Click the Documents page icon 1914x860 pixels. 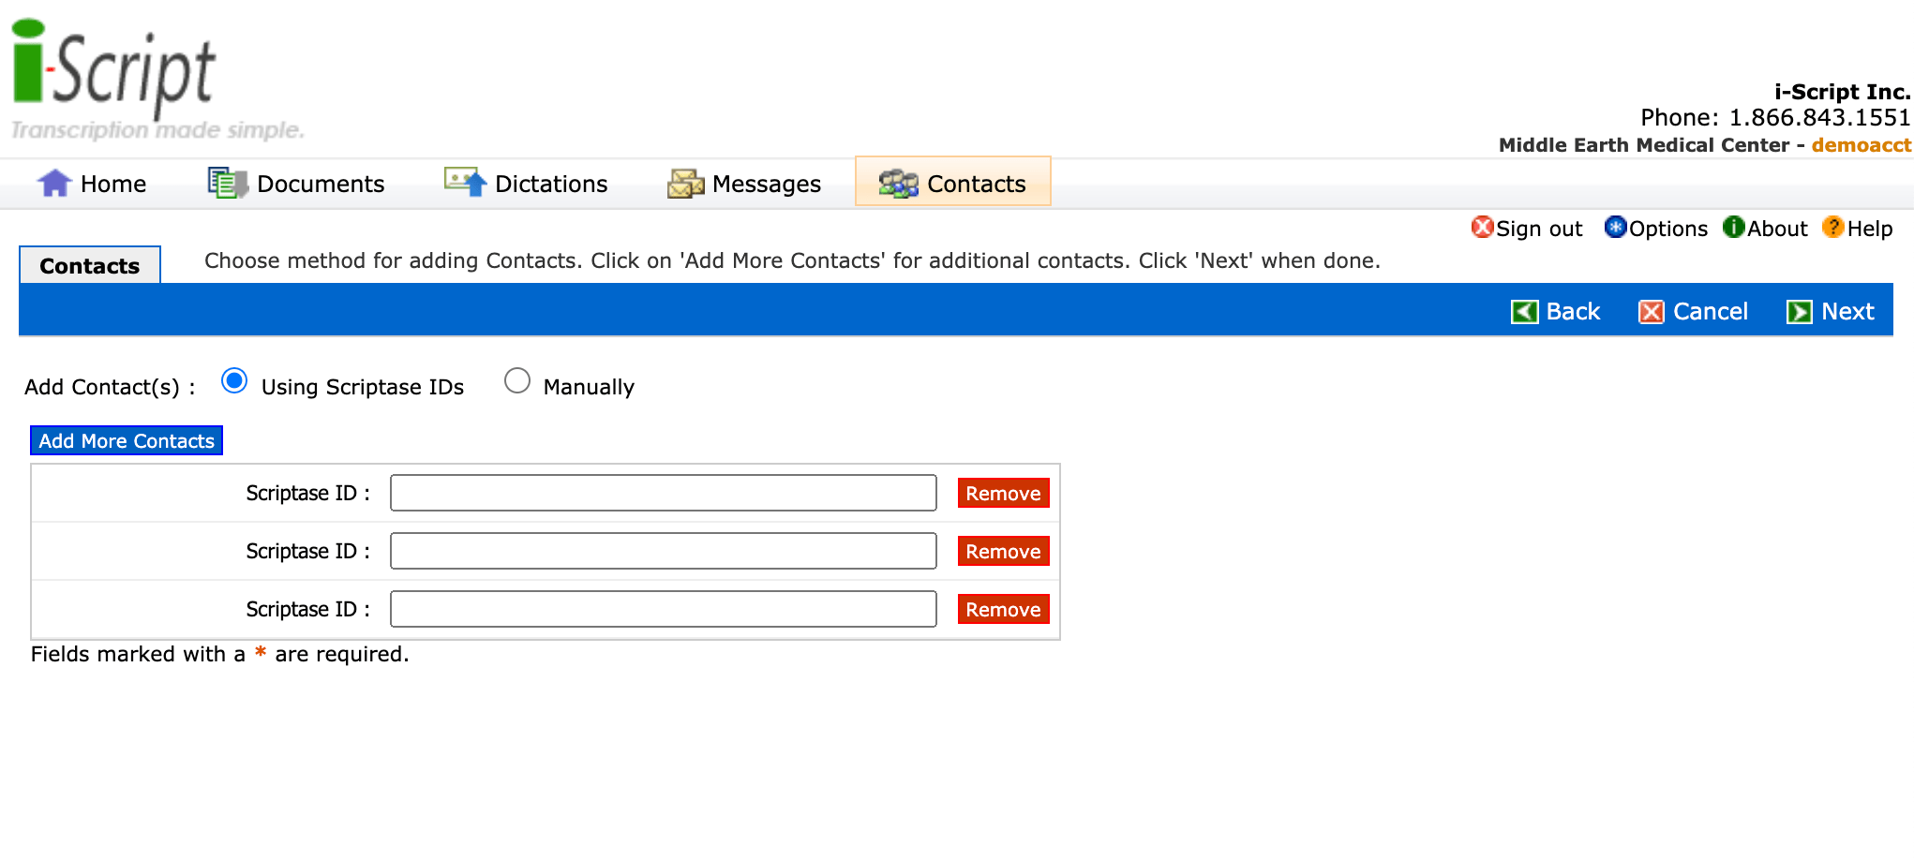(227, 183)
